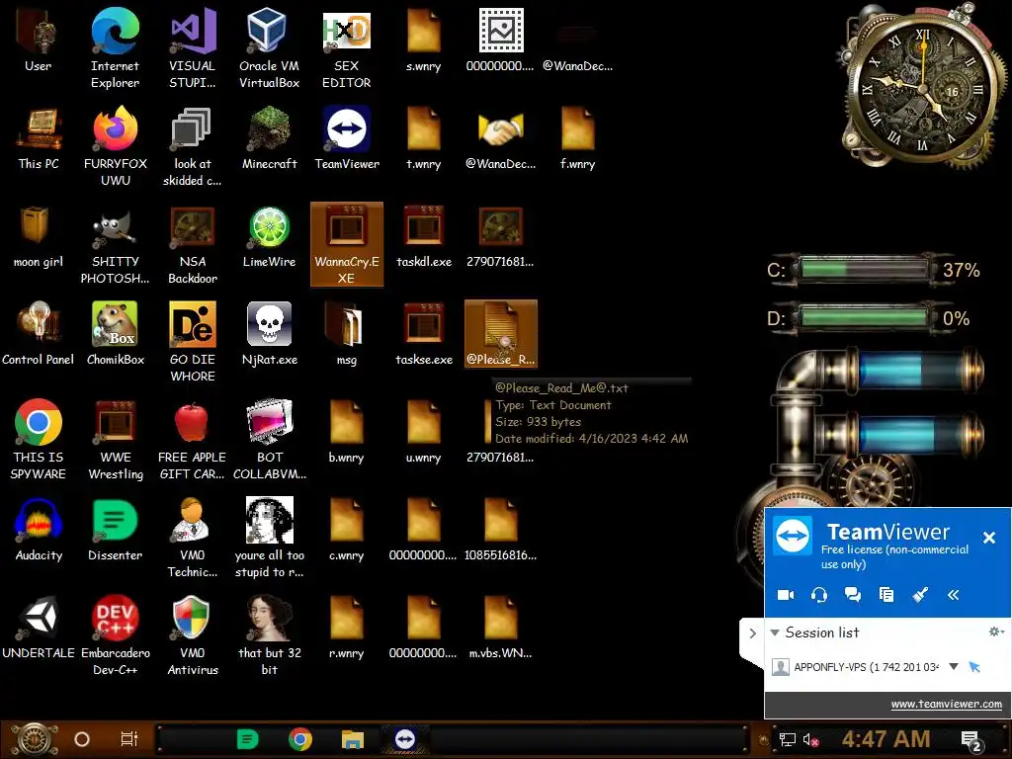Start video in TeamViewer panel
Viewport: 1012px width, 759px height.
[x=786, y=594]
